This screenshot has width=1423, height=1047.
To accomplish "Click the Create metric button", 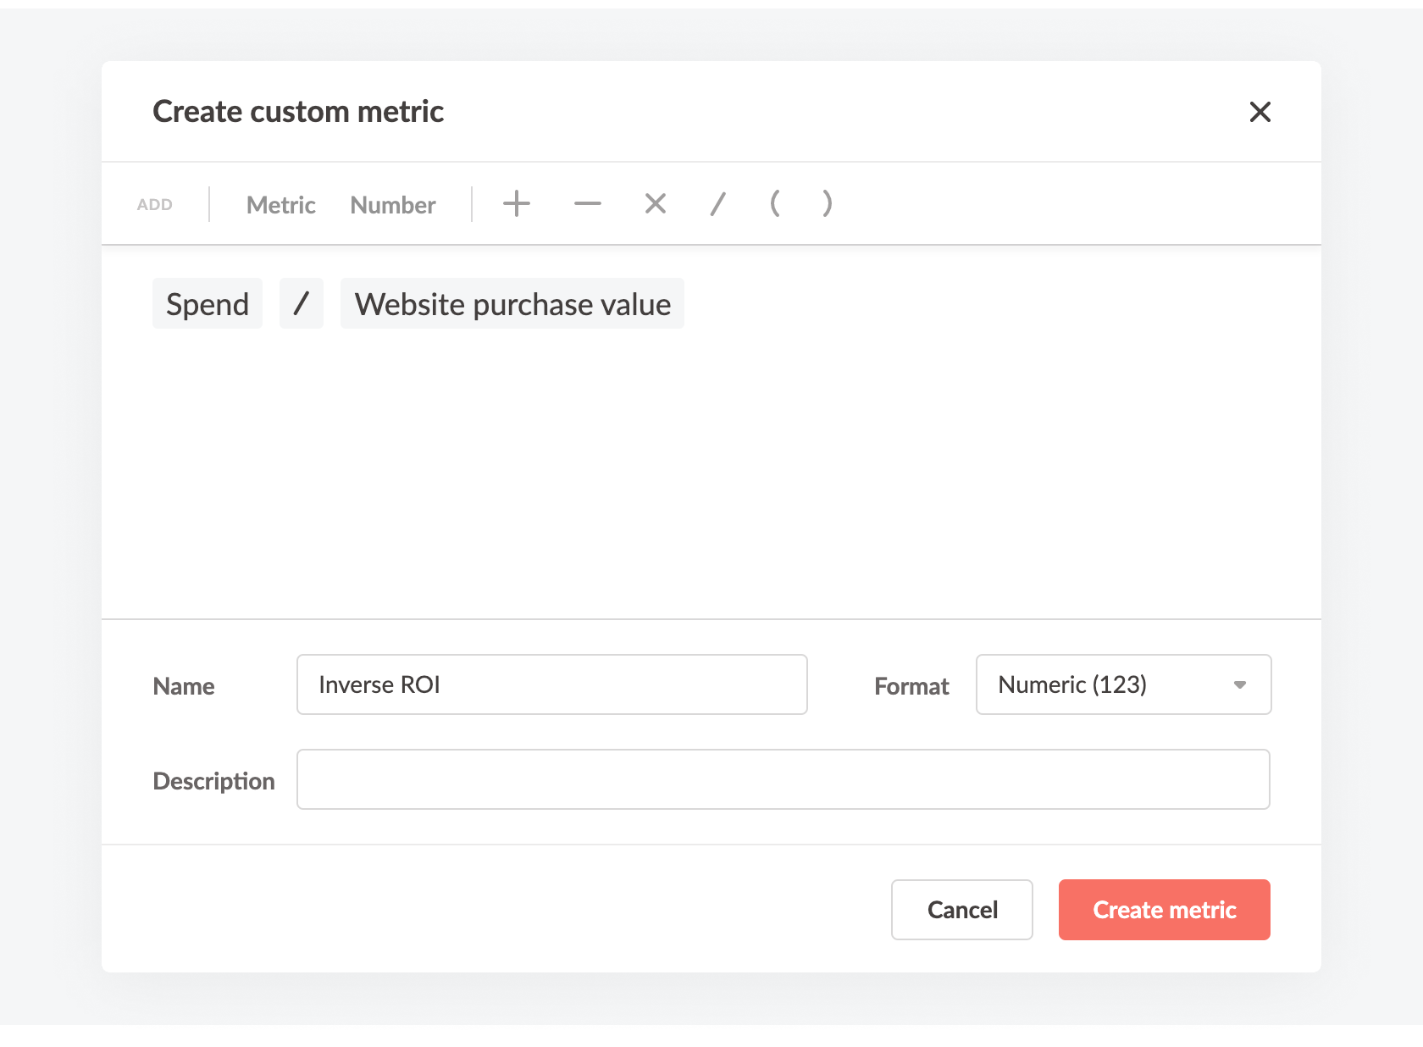I will (x=1165, y=910).
